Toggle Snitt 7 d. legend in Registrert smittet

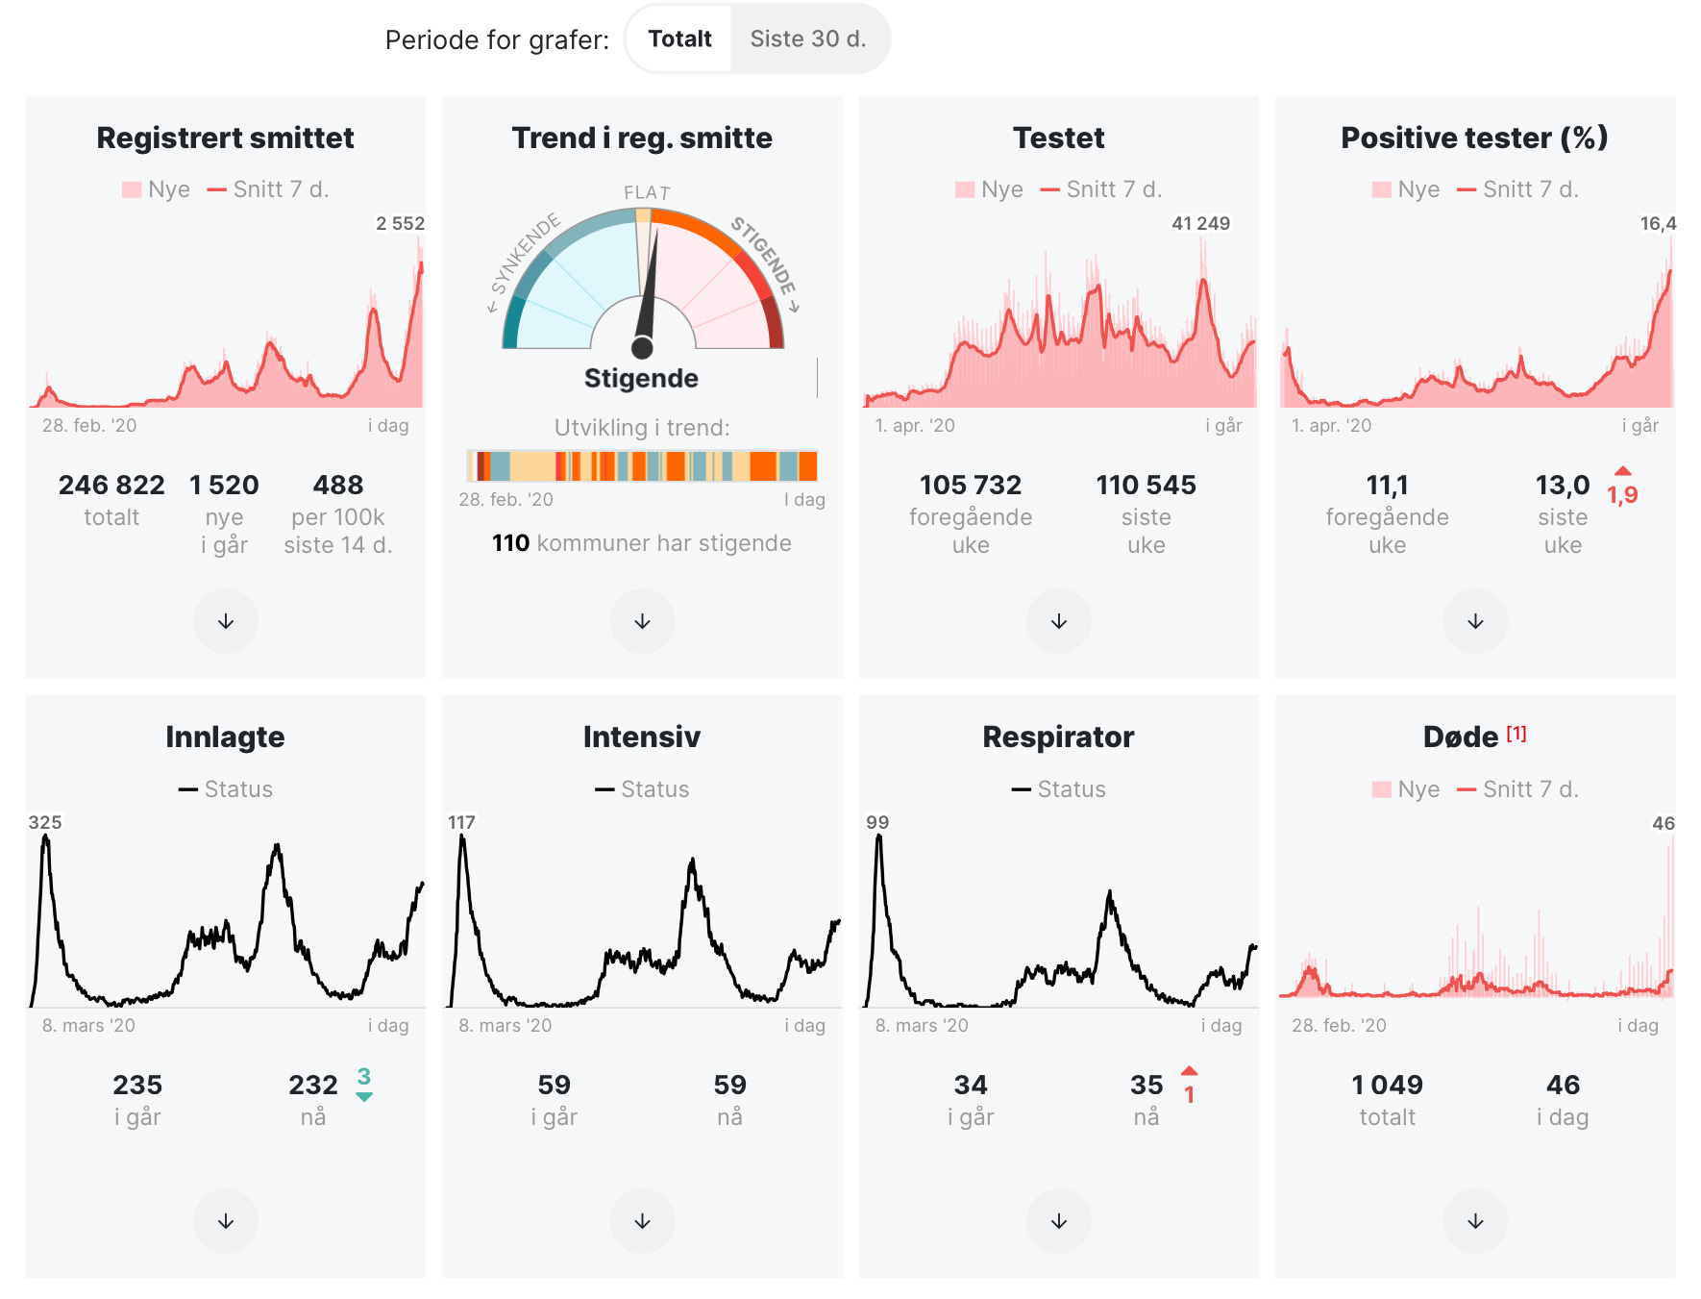(x=268, y=189)
